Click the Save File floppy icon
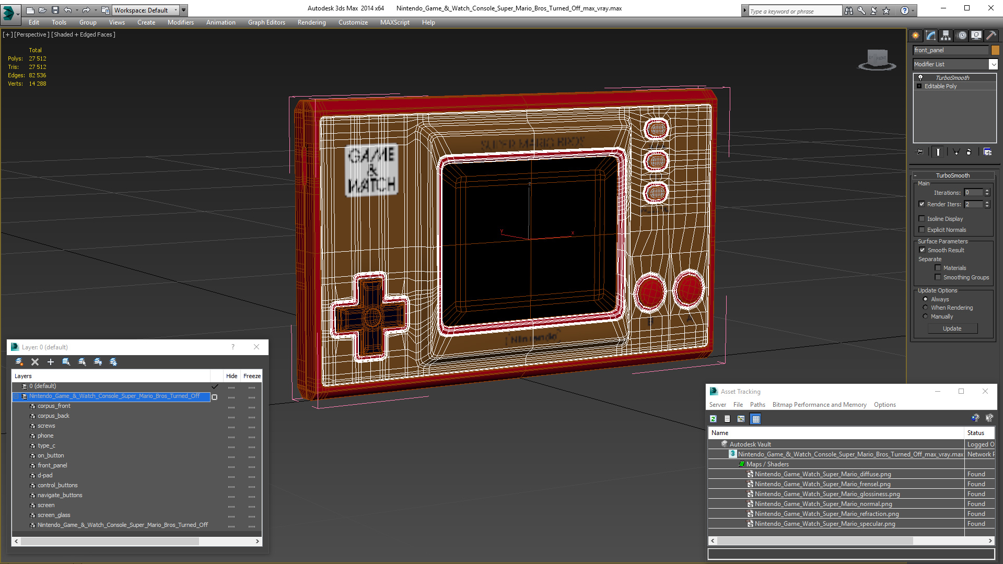The width and height of the screenshot is (1003, 564). pyautogui.click(x=55, y=10)
